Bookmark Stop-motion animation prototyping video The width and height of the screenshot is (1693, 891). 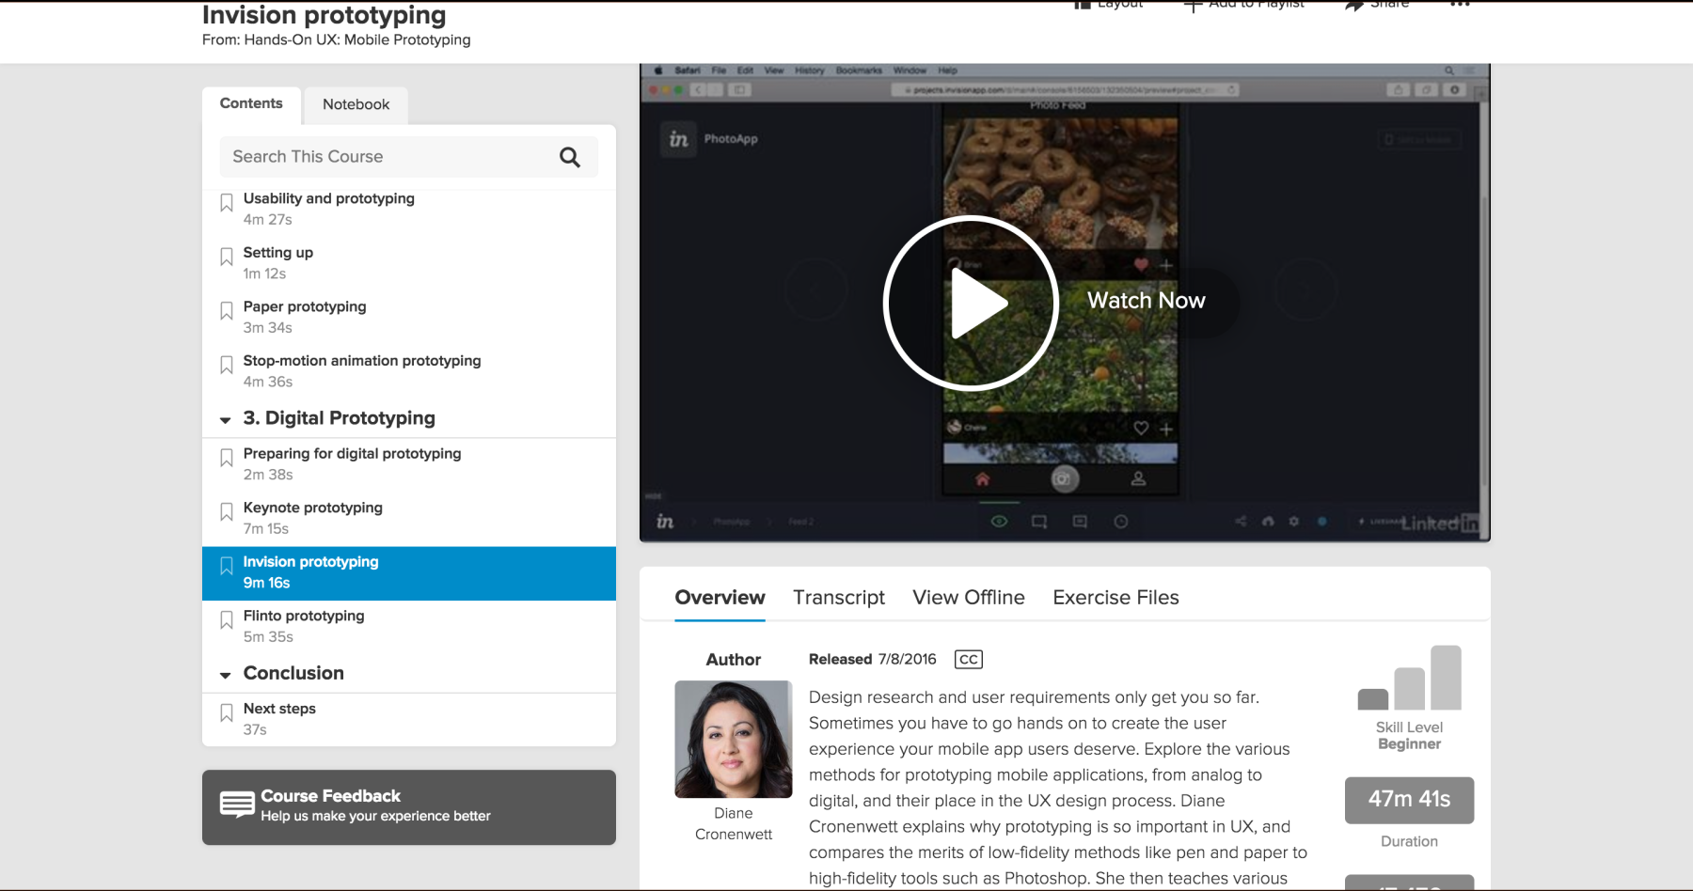click(227, 365)
